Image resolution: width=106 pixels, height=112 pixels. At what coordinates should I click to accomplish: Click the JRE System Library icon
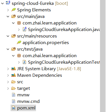(13, 69)
